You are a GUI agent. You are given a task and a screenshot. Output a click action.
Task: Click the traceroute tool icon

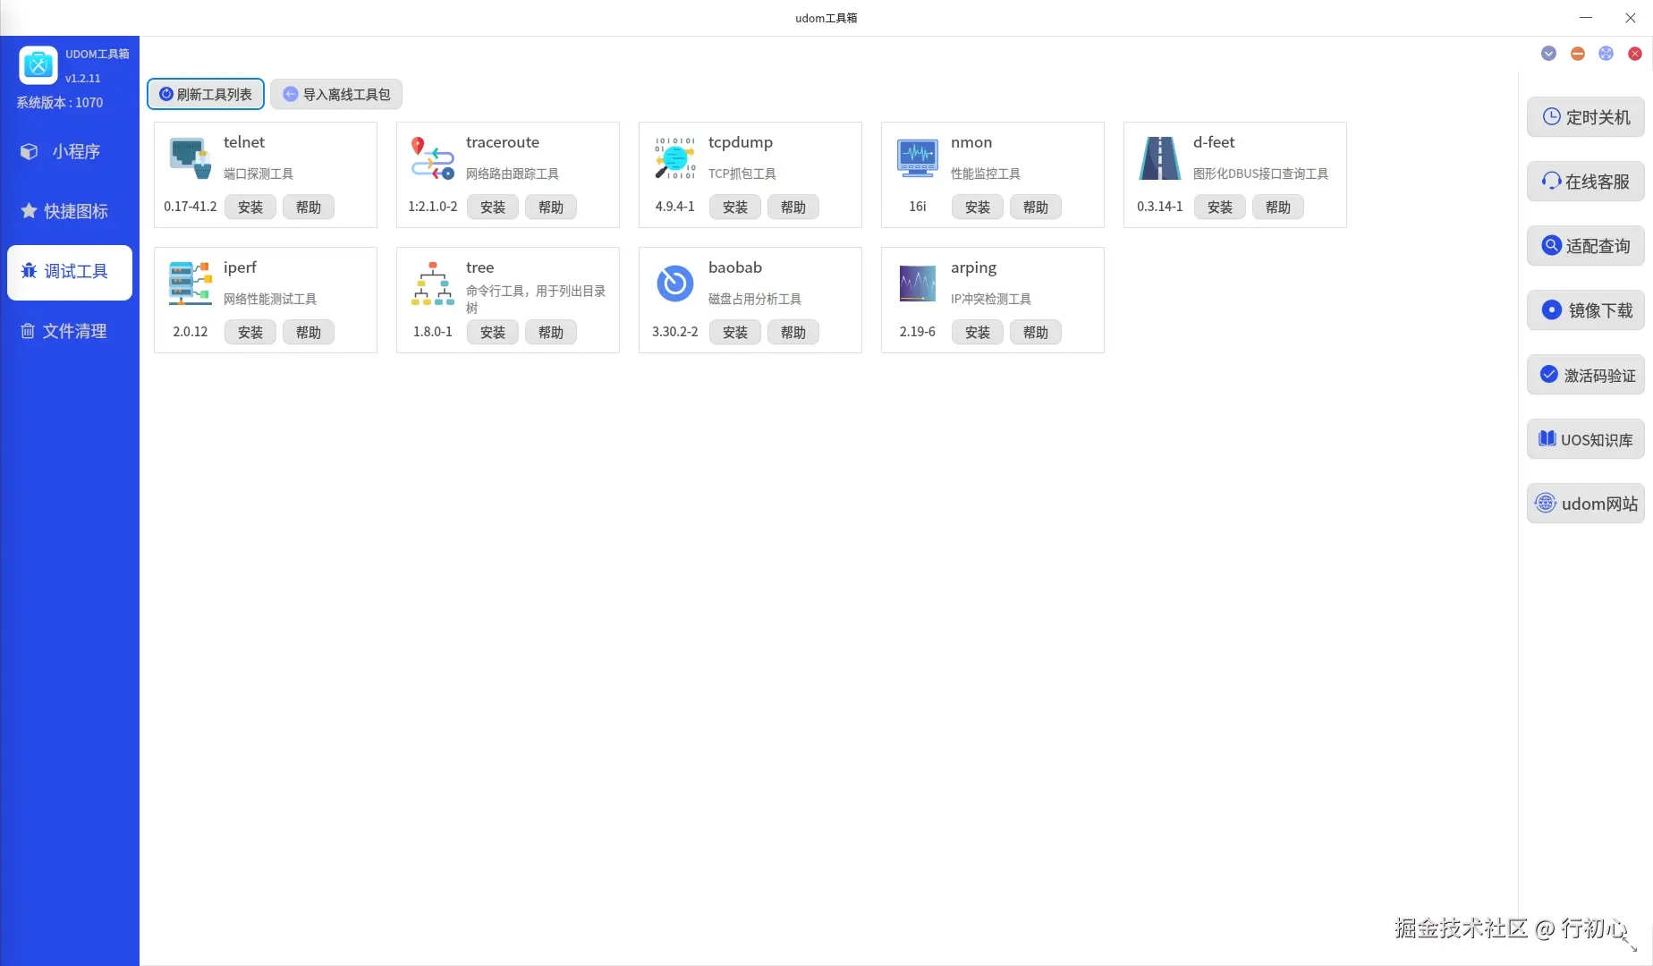pyautogui.click(x=430, y=157)
